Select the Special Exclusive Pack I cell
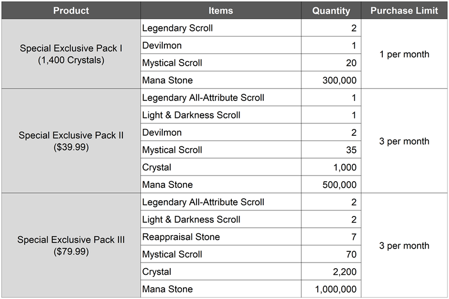This screenshot has width=449, height=299. [71, 54]
